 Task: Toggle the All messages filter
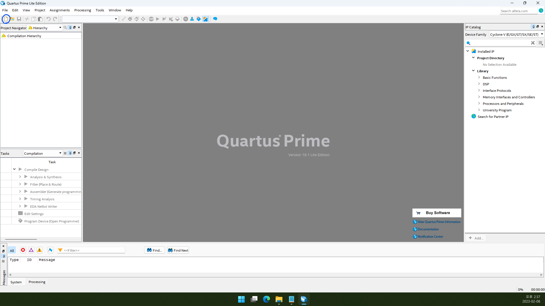pos(12,250)
